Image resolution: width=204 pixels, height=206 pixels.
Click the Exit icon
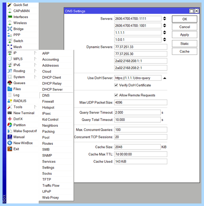coord(10,149)
